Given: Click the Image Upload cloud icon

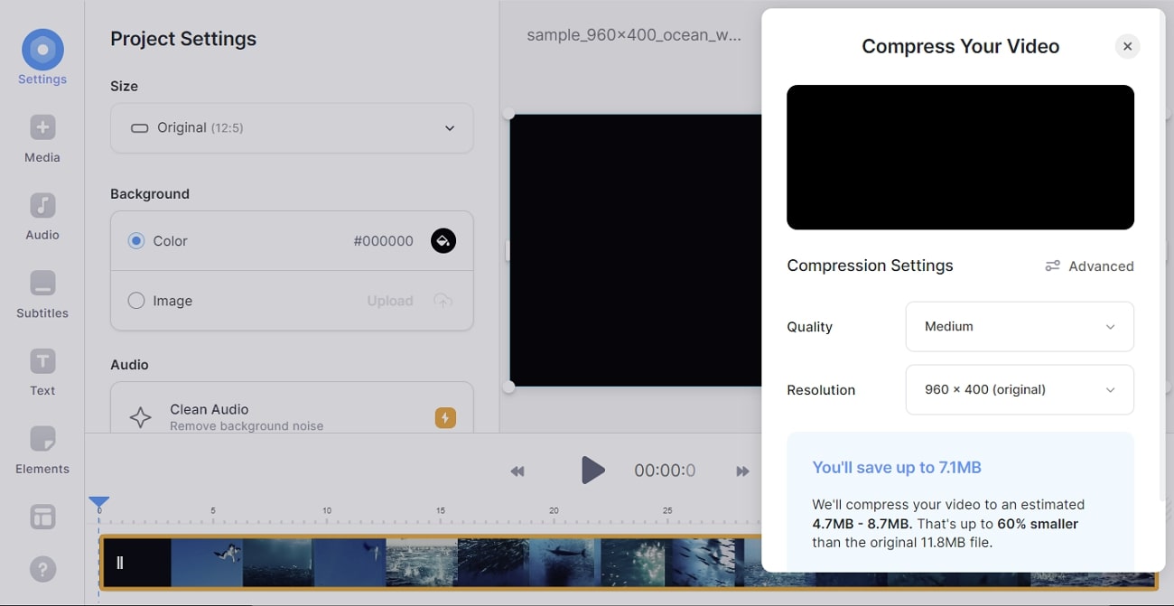Looking at the screenshot, I should [443, 301].
